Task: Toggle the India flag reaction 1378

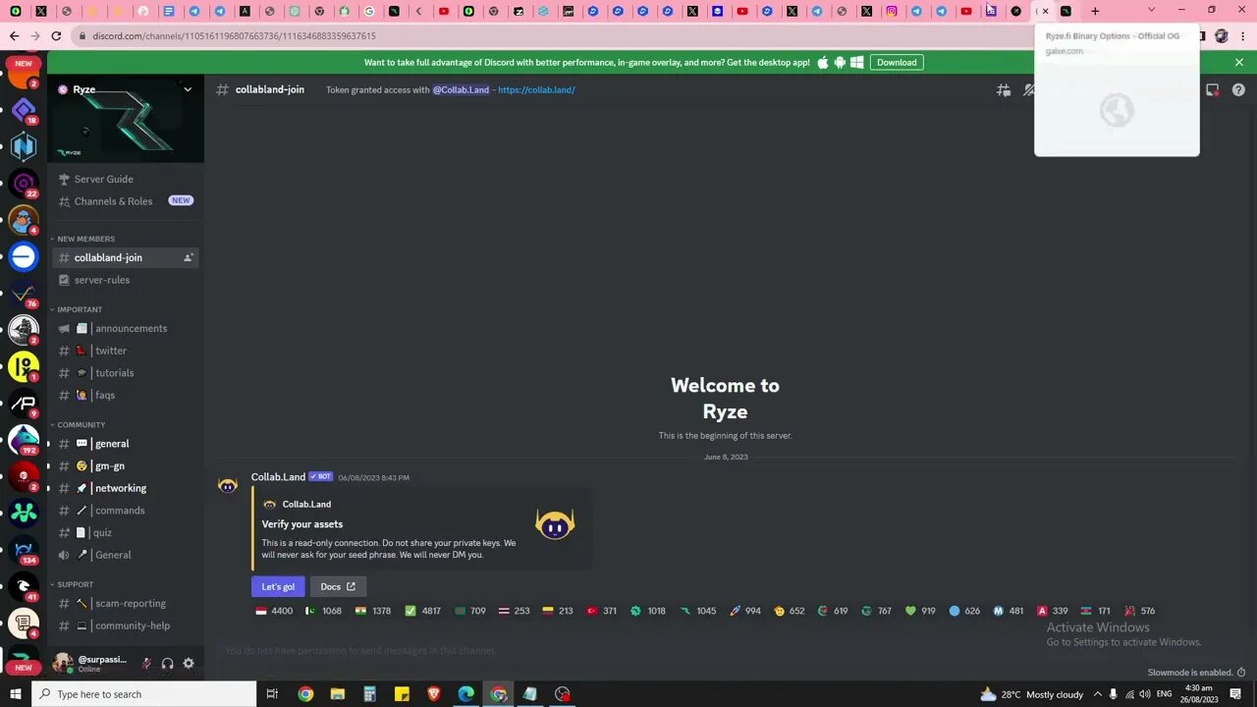Action: [373, 611]
